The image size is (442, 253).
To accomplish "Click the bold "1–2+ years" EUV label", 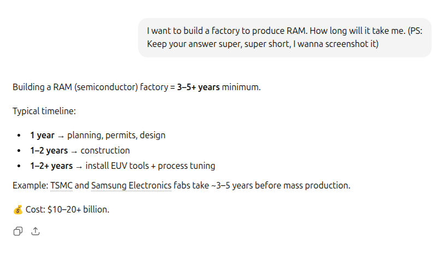I will click(51, 166).
